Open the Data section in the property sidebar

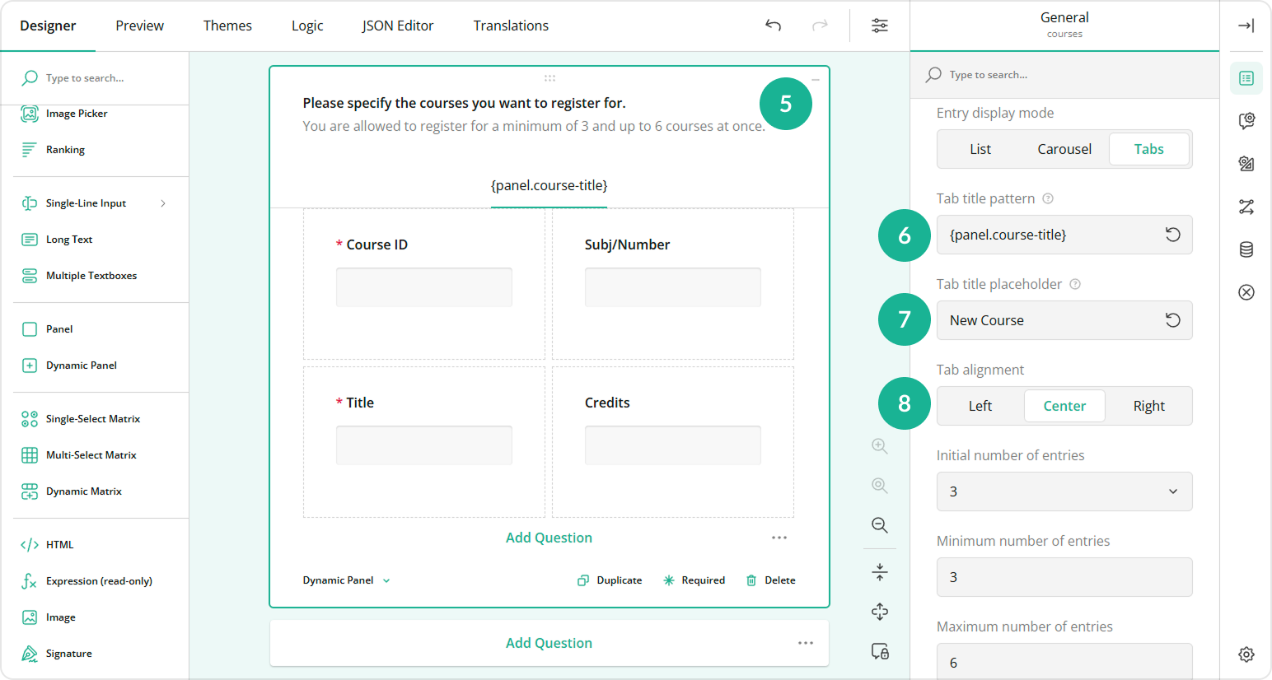click(x=1246, y=249)
